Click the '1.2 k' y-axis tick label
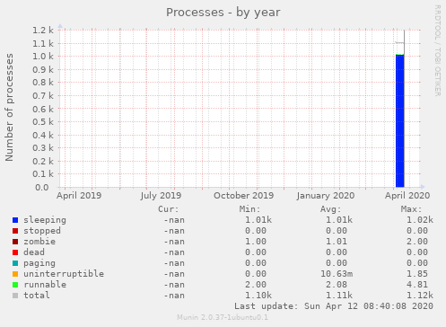Image resolution: width=446 pixels, height=327 pixels. point(43,31)
